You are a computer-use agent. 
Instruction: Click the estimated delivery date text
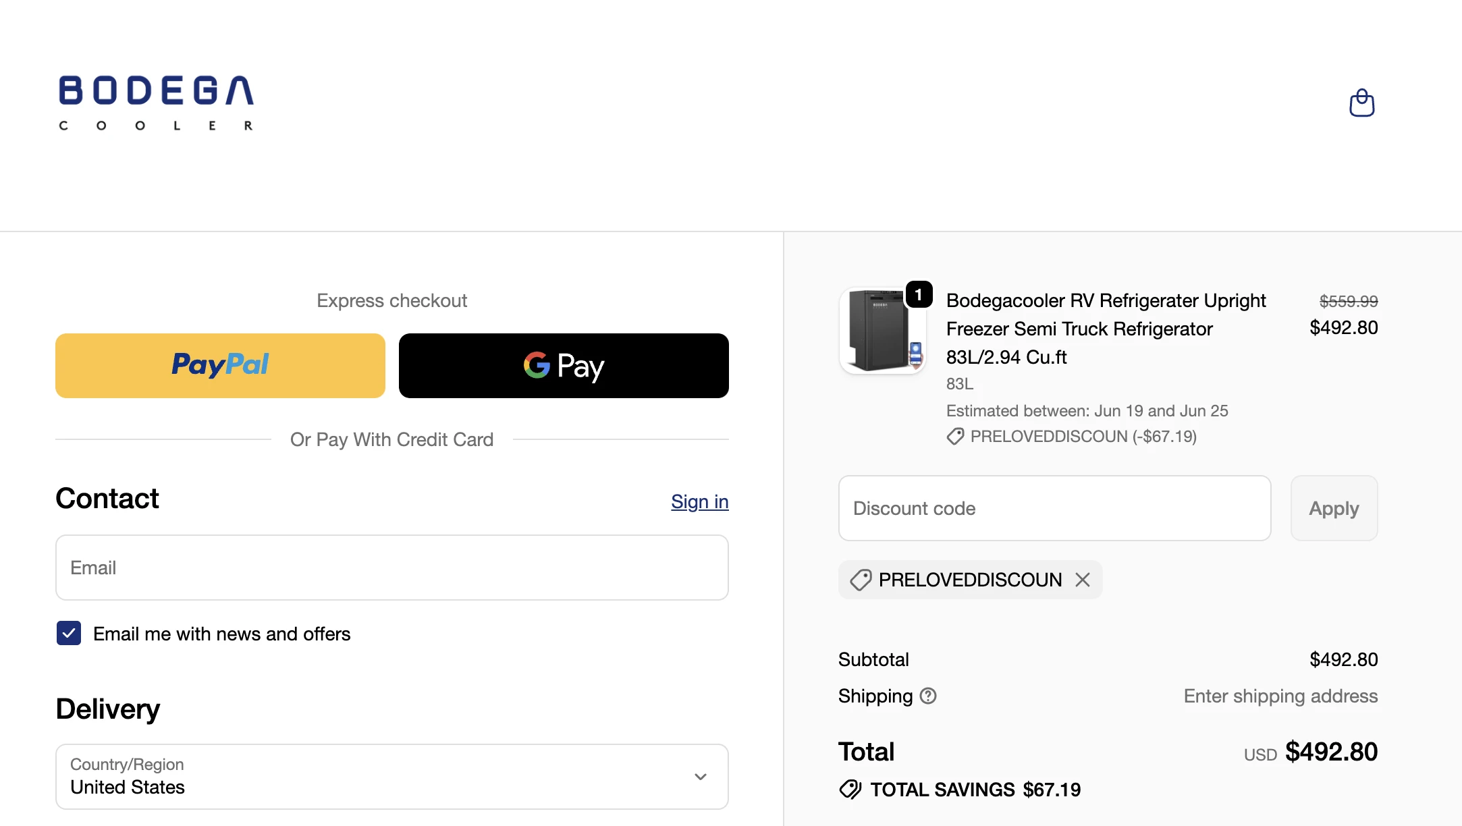(x=1087, y=410)
